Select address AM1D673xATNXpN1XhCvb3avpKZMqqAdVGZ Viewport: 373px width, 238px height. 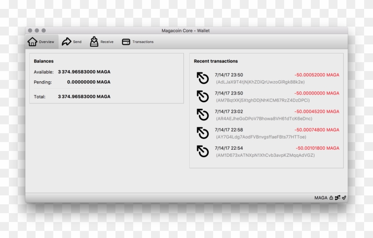coord(265,155)
